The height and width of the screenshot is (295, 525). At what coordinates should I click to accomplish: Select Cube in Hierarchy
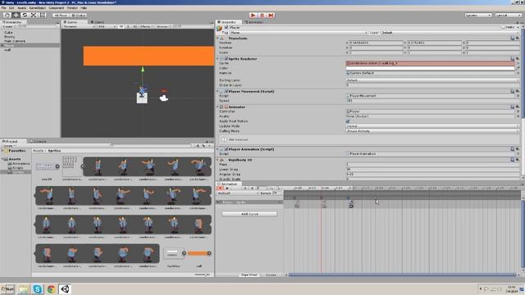8,33
